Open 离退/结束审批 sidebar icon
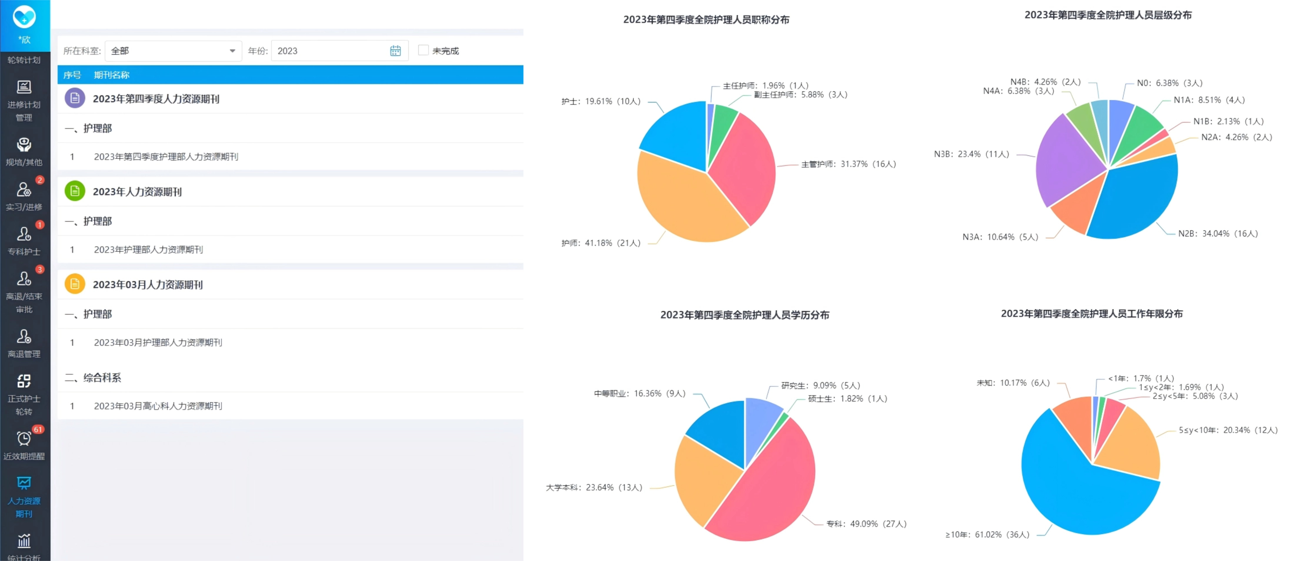The width and height of the screenshot is (1300, 561). pyautogui.click(x=24, y=278)
